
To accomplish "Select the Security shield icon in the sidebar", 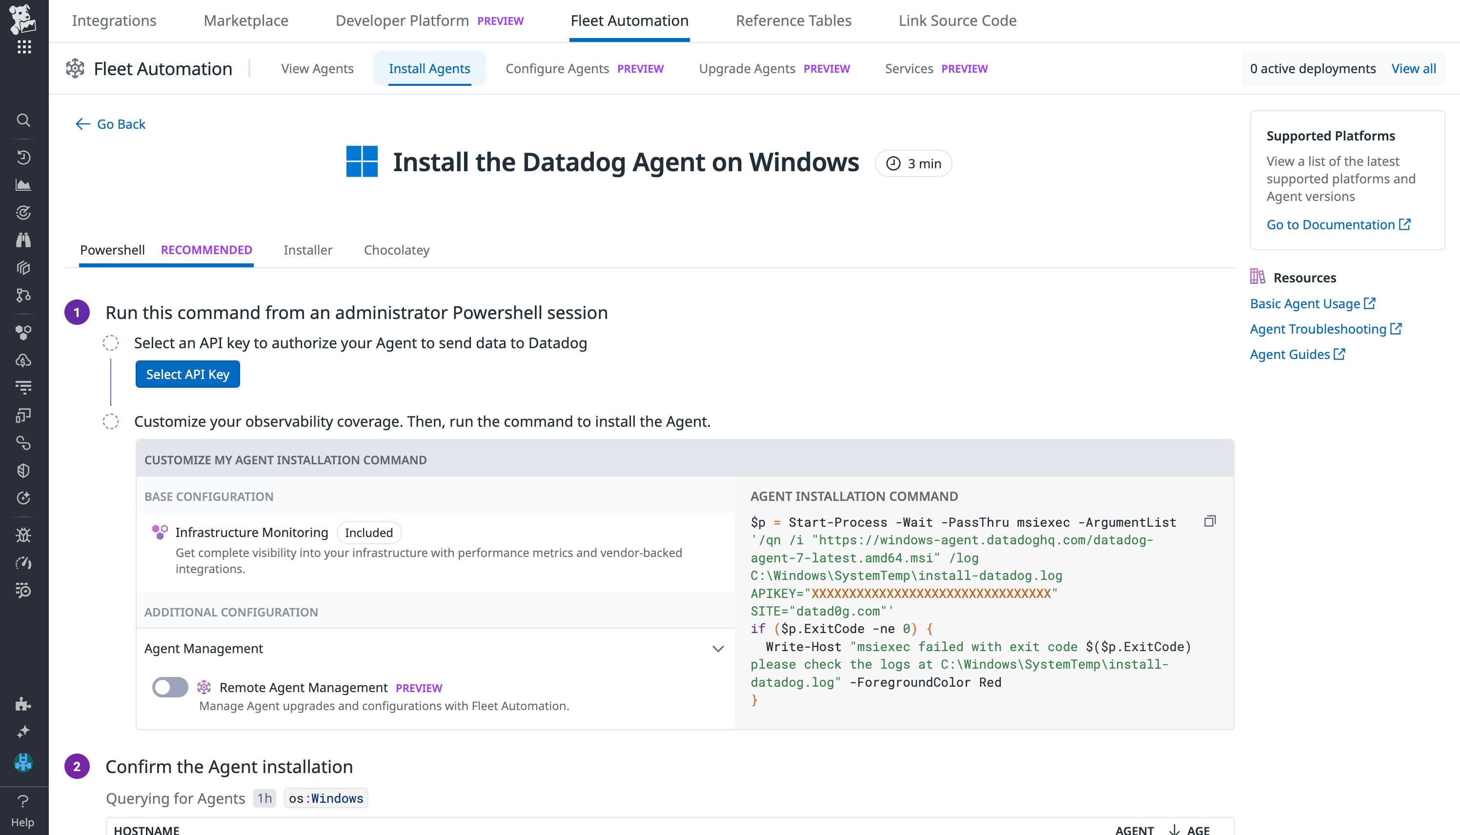I will [x=23, y=470].
